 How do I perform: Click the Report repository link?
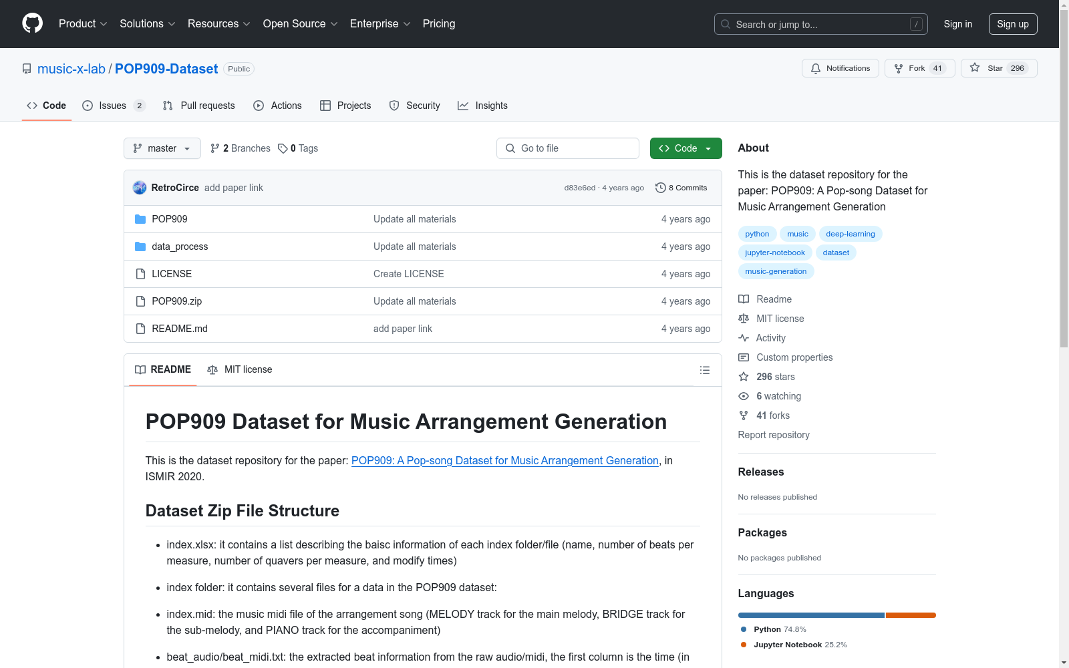(774, 435)
